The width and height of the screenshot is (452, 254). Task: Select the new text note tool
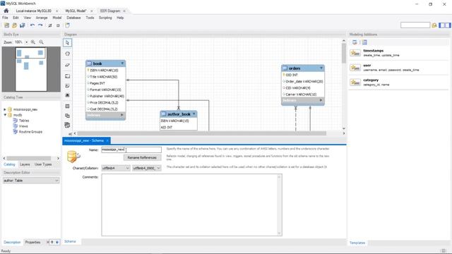68,86
